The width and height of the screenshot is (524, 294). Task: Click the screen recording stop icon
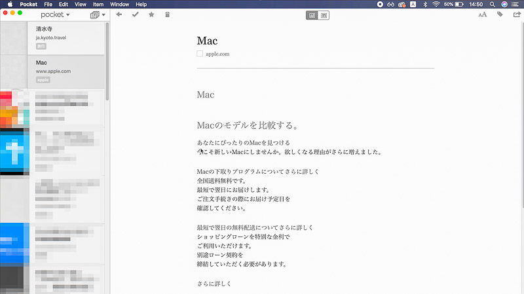tap(380, 5)
